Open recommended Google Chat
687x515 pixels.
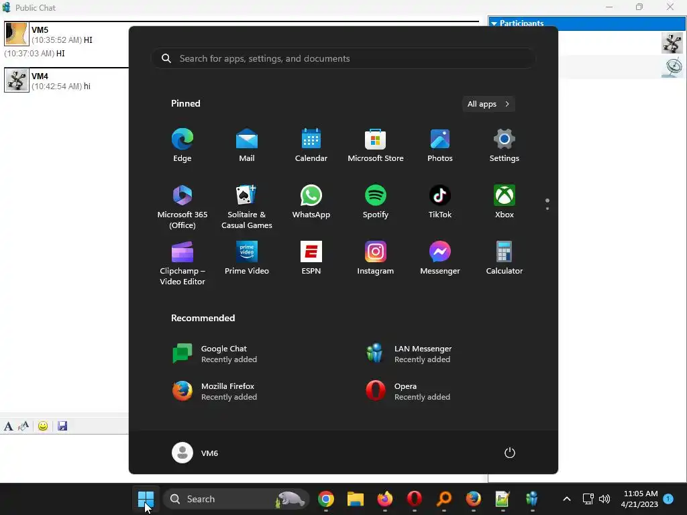tap(215, 354)
